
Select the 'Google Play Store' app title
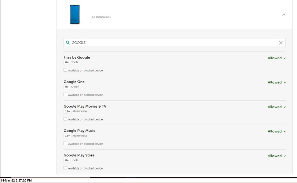pyautogui.click(x=79, y=155)
